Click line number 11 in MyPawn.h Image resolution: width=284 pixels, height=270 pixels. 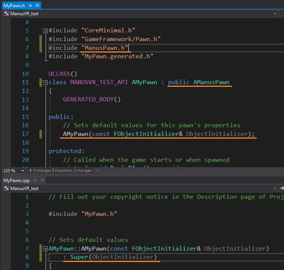click(x=25, y=82)
